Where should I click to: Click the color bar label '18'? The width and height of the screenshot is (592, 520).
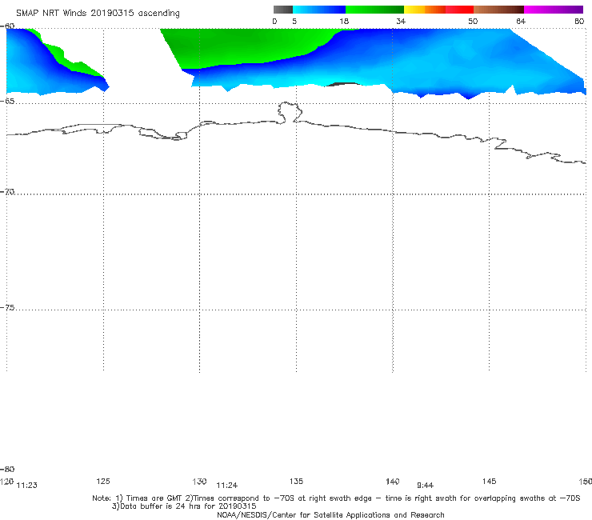[344, 21]
